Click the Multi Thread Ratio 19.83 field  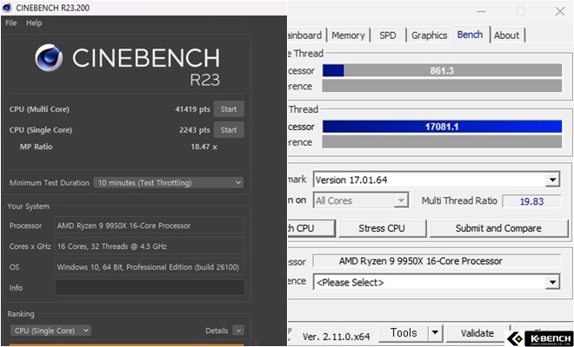coord(531,201)
